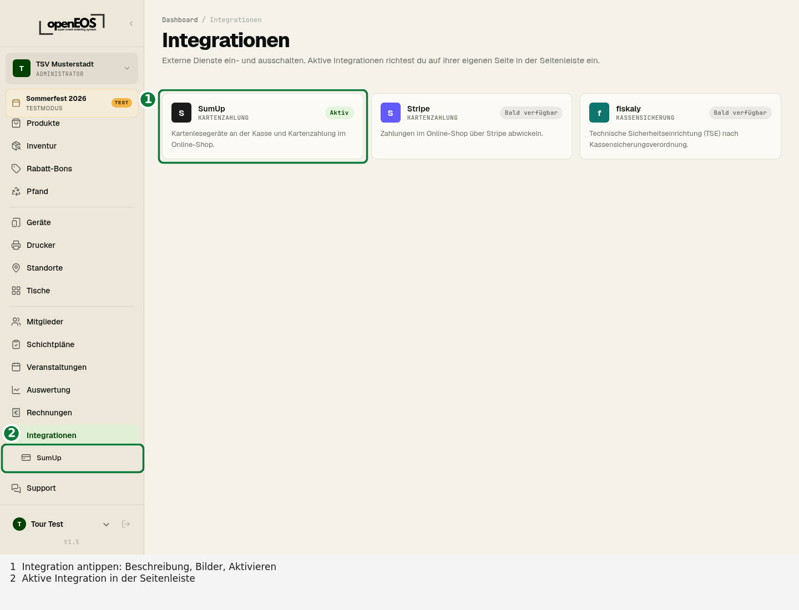Click the Inventur box icon
This screenshot has height=610, width=799.
click(16, 146)
